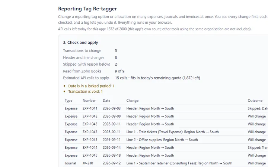Click the 'Change' column header
This screenshot has height=167, width=268.
click(132, 101)
